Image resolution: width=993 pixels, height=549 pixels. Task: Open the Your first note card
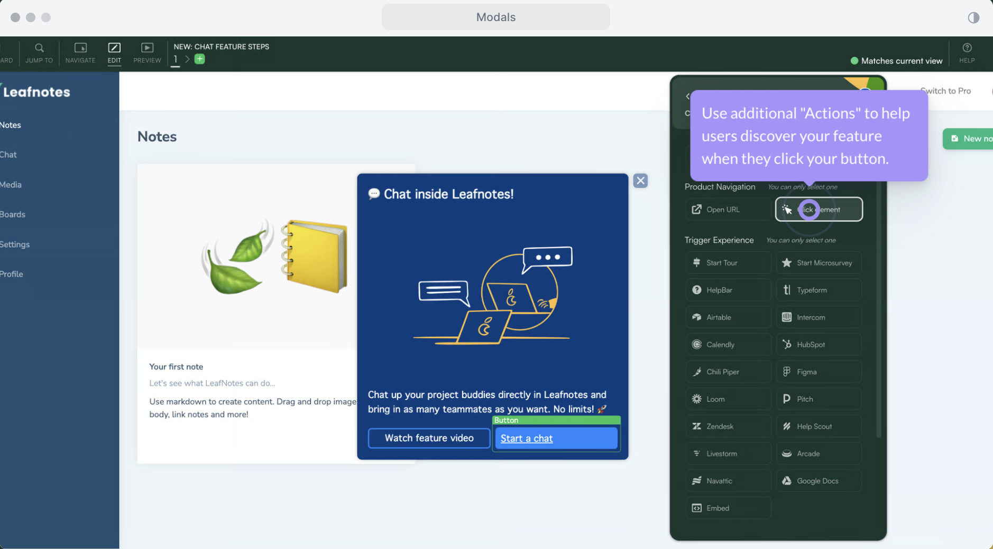246,314
